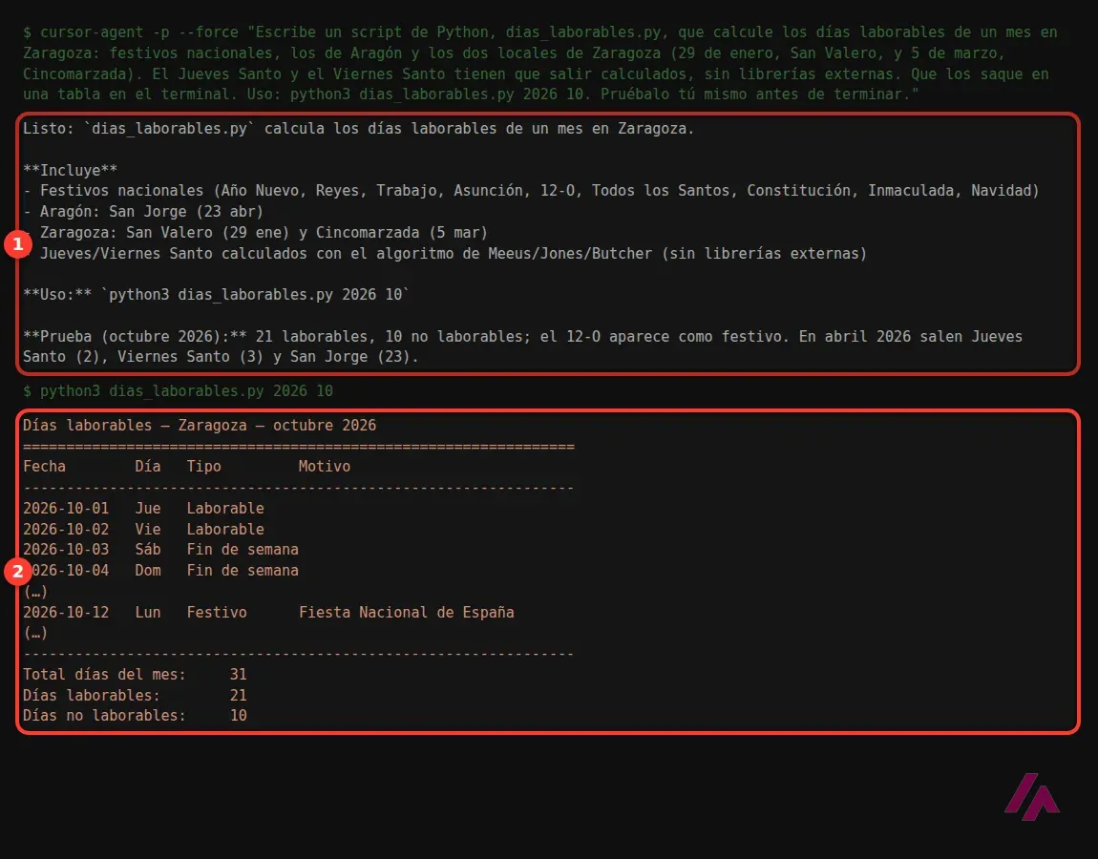The width and height of the screenshot is (1098, 859).
Task: Select the date '2026-10-01'
Action: pyautogui.click(x=66, y=509)
